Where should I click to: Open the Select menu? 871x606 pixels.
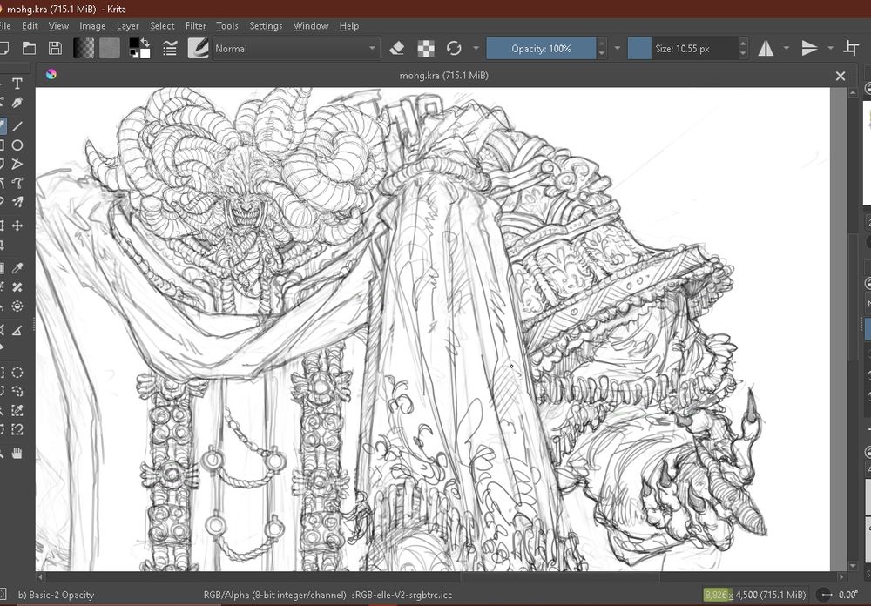[162, 25]
